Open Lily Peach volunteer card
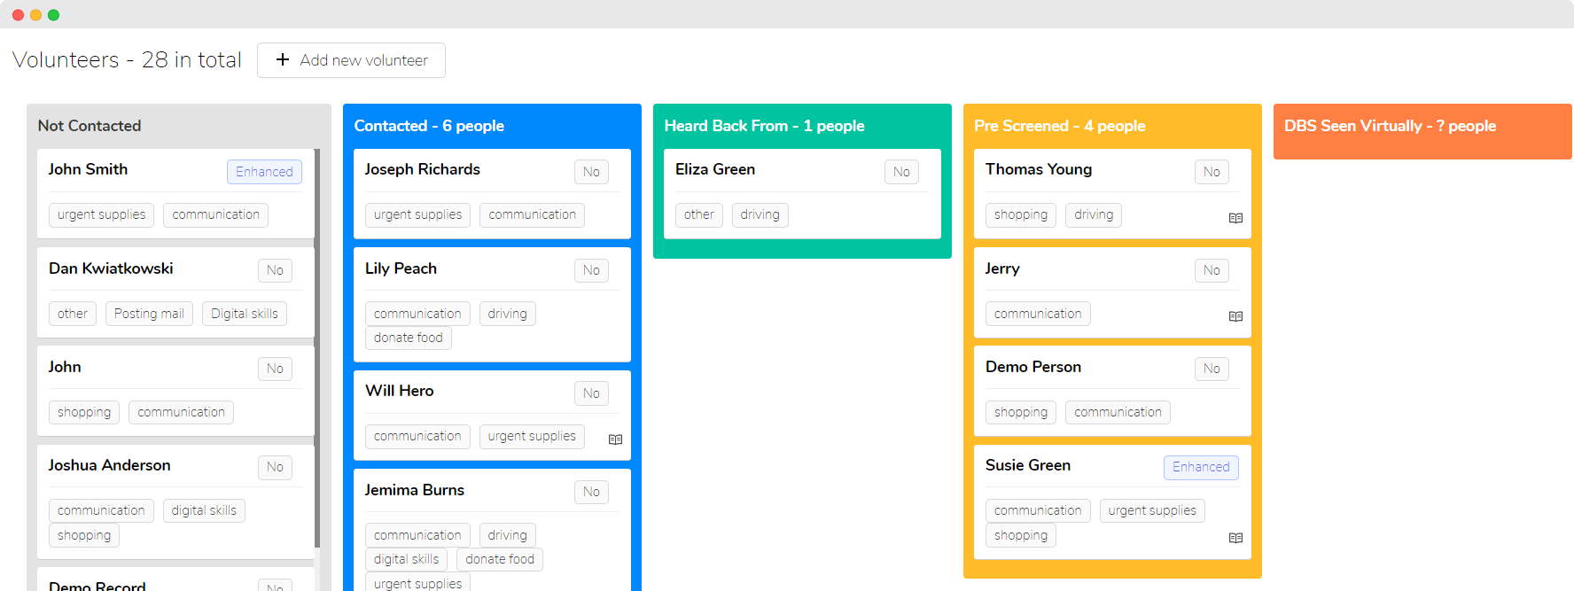This screenshot has width=1574, height=591. (x=492, y=305)
